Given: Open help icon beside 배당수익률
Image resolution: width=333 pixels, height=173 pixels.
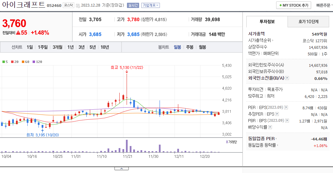Looking at the screenshot, I should click(x=270, y=127).
